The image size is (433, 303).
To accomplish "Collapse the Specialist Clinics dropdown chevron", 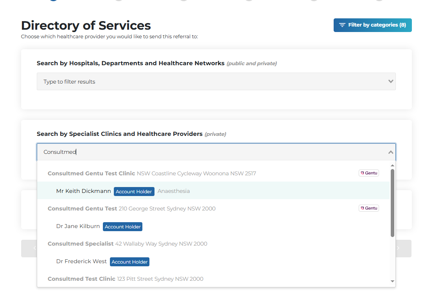I will pos(390,152).
